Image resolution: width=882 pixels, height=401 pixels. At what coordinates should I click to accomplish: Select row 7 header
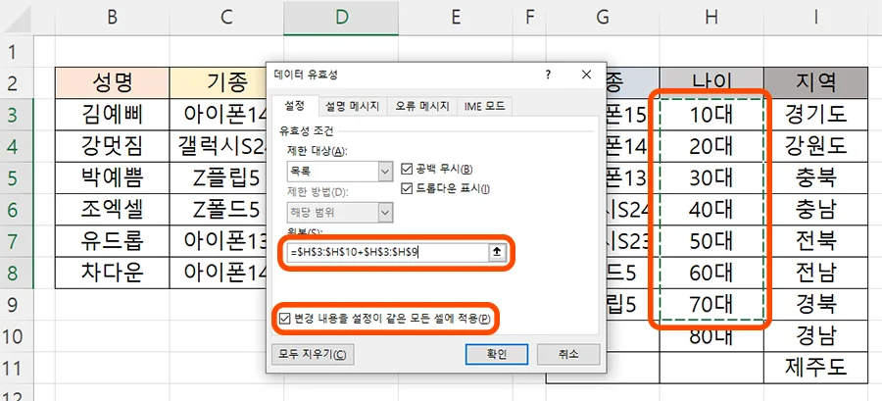[x=17, y=241]
